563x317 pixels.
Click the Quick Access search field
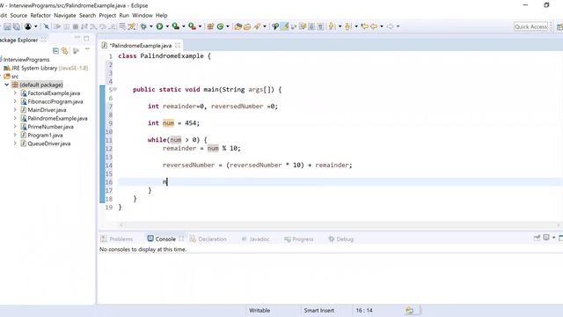click(530, 26)
